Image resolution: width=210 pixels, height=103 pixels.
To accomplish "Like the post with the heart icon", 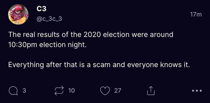I will tap(106, 90).
